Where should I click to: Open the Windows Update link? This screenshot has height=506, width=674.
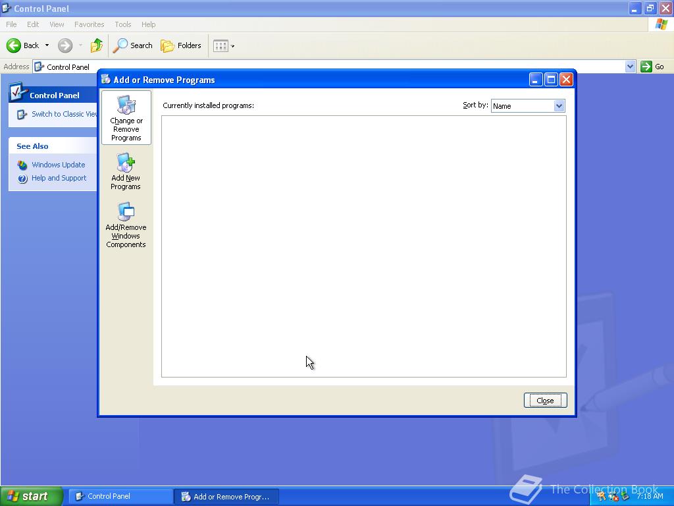coord(59,165)
